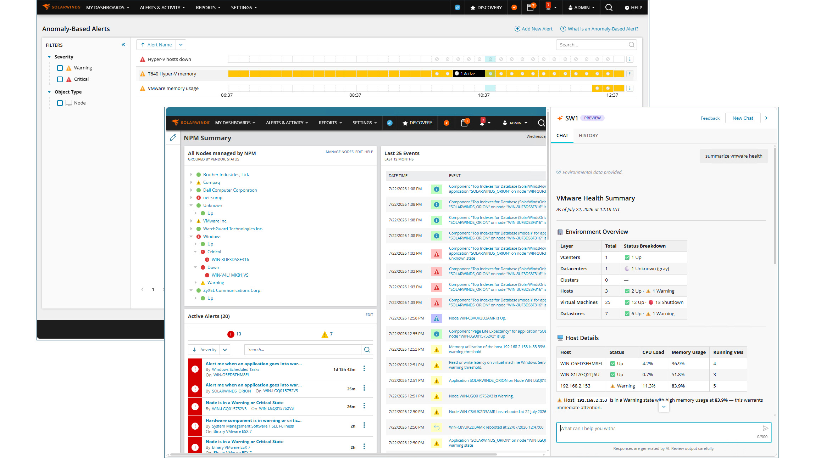Image resolution: width=815 pixels, height=458 pixels.
Task: Open What is an Anomaly-Based Alert help link
Action: (599, 29)
